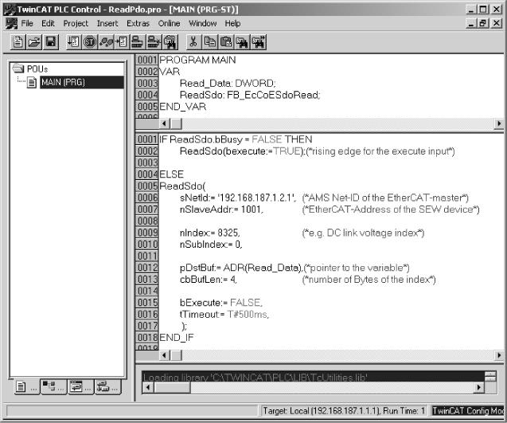Viewport: 507px width, 423px height.
Task: Click the arrow-into-document breakpoint icon
Action: (x=122, y=42)
